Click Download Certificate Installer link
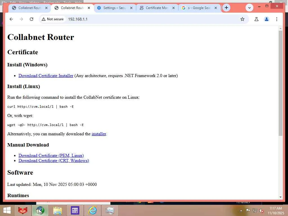288x216 pixels. (46, 76)
